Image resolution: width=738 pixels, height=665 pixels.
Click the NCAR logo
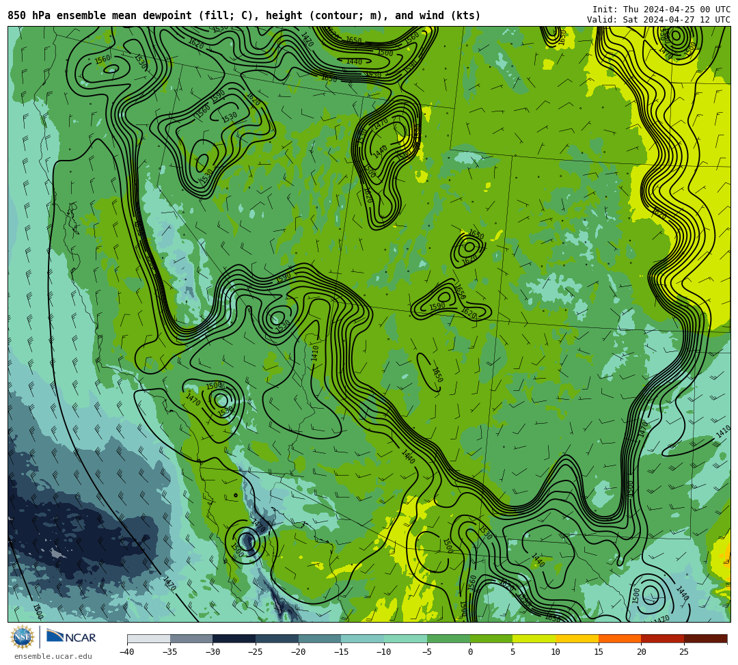point(71,637)
